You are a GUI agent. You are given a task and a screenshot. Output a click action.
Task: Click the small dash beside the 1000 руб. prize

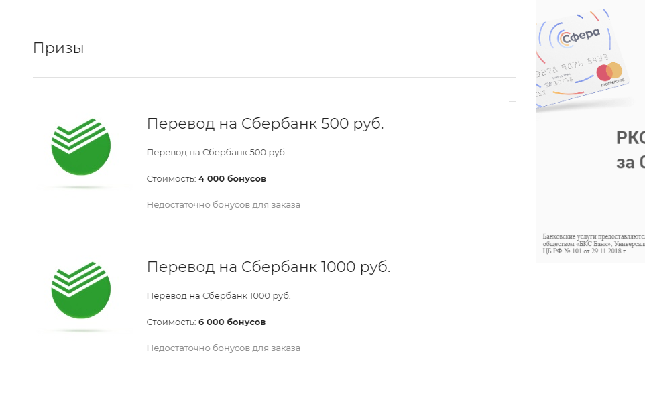512,245
